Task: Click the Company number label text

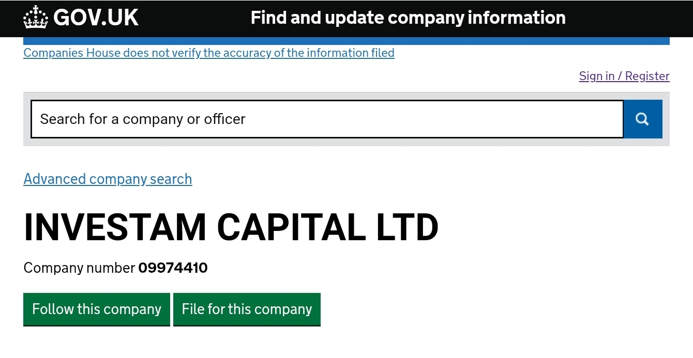Action: [79, 268]
